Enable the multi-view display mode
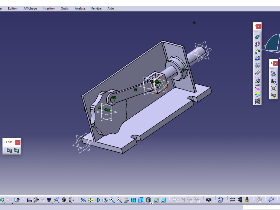This screenshot has width=280, height=210. (x=134, y=200)
